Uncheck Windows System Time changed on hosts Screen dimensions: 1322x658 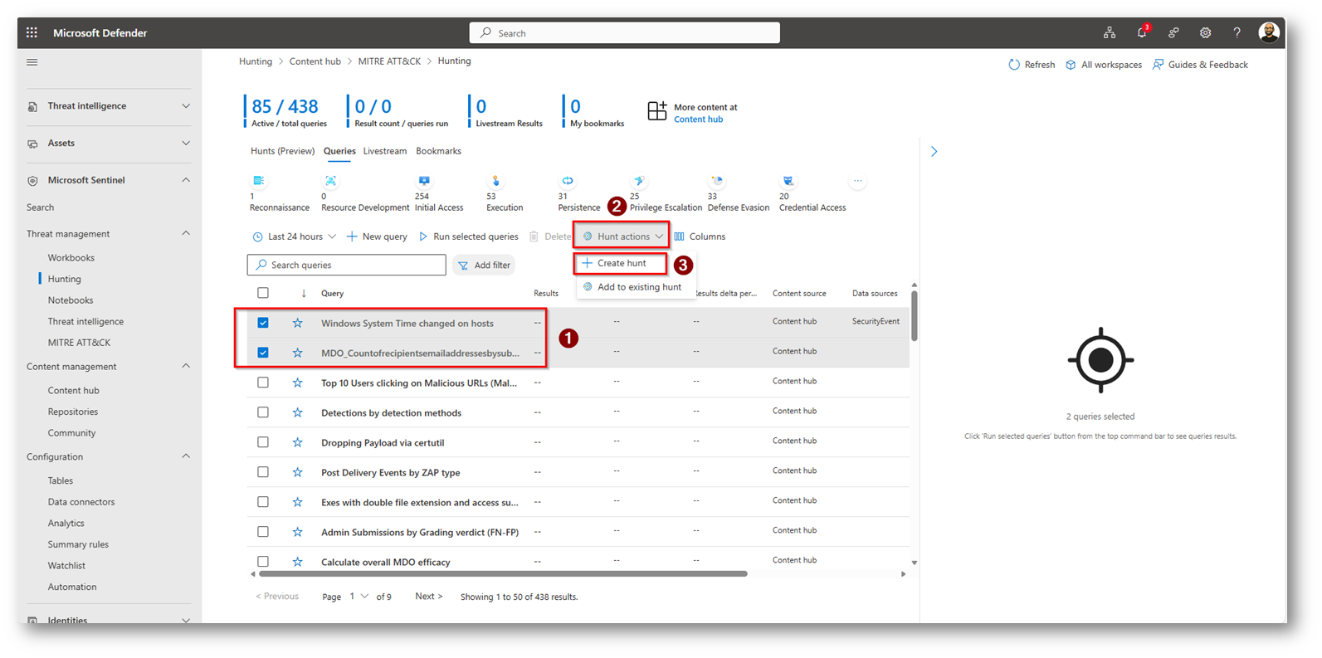263,323
